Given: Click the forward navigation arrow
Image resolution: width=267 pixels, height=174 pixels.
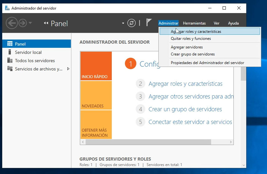Looking at the screenshot, I should pos(22,23).
